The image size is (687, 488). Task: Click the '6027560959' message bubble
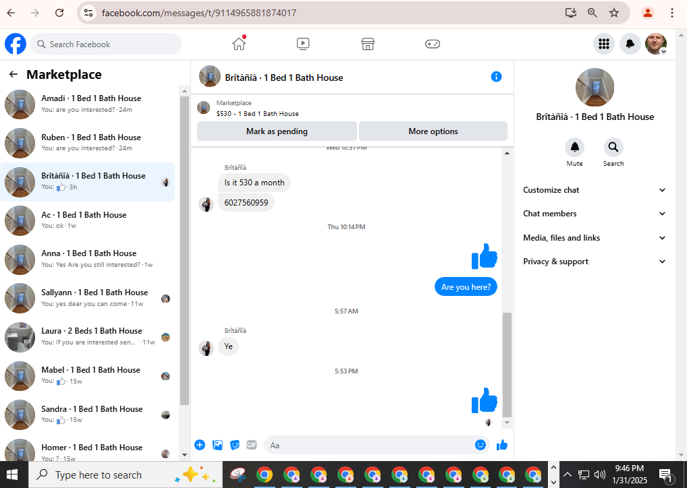coord(246,203)
